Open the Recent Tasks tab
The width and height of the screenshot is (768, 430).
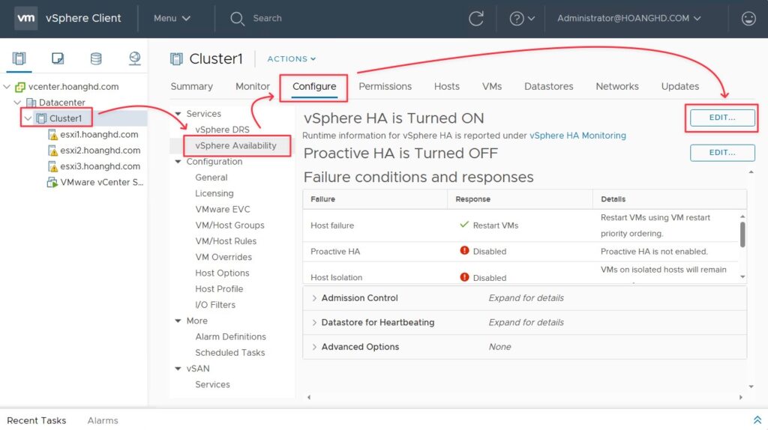tap(36, 420)
